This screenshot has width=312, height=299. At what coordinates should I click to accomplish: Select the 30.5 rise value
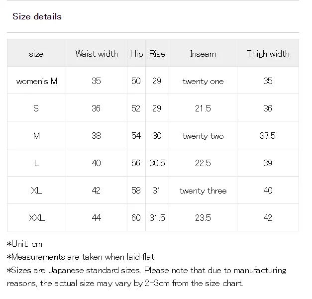click(157, 163)
